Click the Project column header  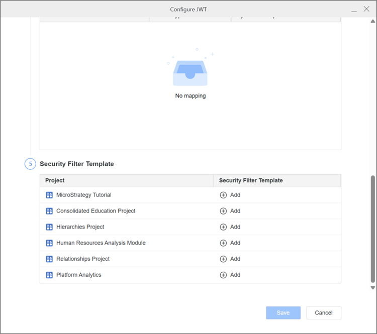click(x=55, y=180)
